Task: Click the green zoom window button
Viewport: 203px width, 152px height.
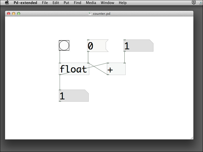Action: (19, 14)
